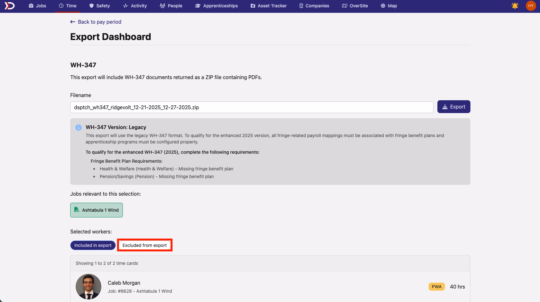This screenshot has height=302, width=540.
Task: Click Caleb Morgan's profile photo
Action: 89,287
